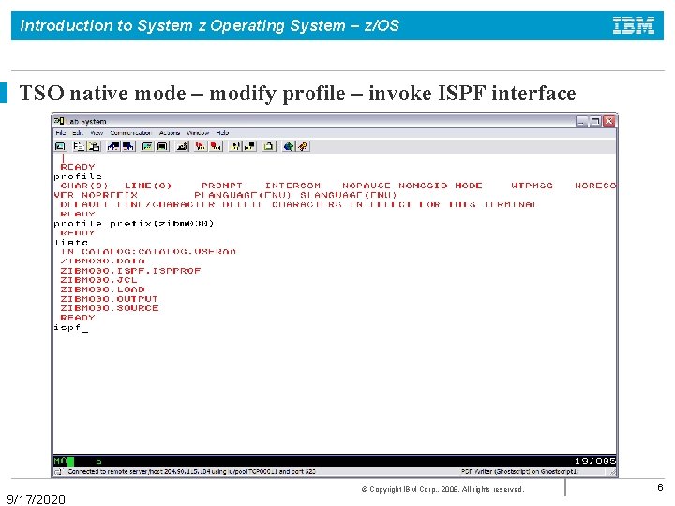Place cursor at the 'ispf' command input
The width and height of the screenshot is (675, 506).
coord(67,327)
